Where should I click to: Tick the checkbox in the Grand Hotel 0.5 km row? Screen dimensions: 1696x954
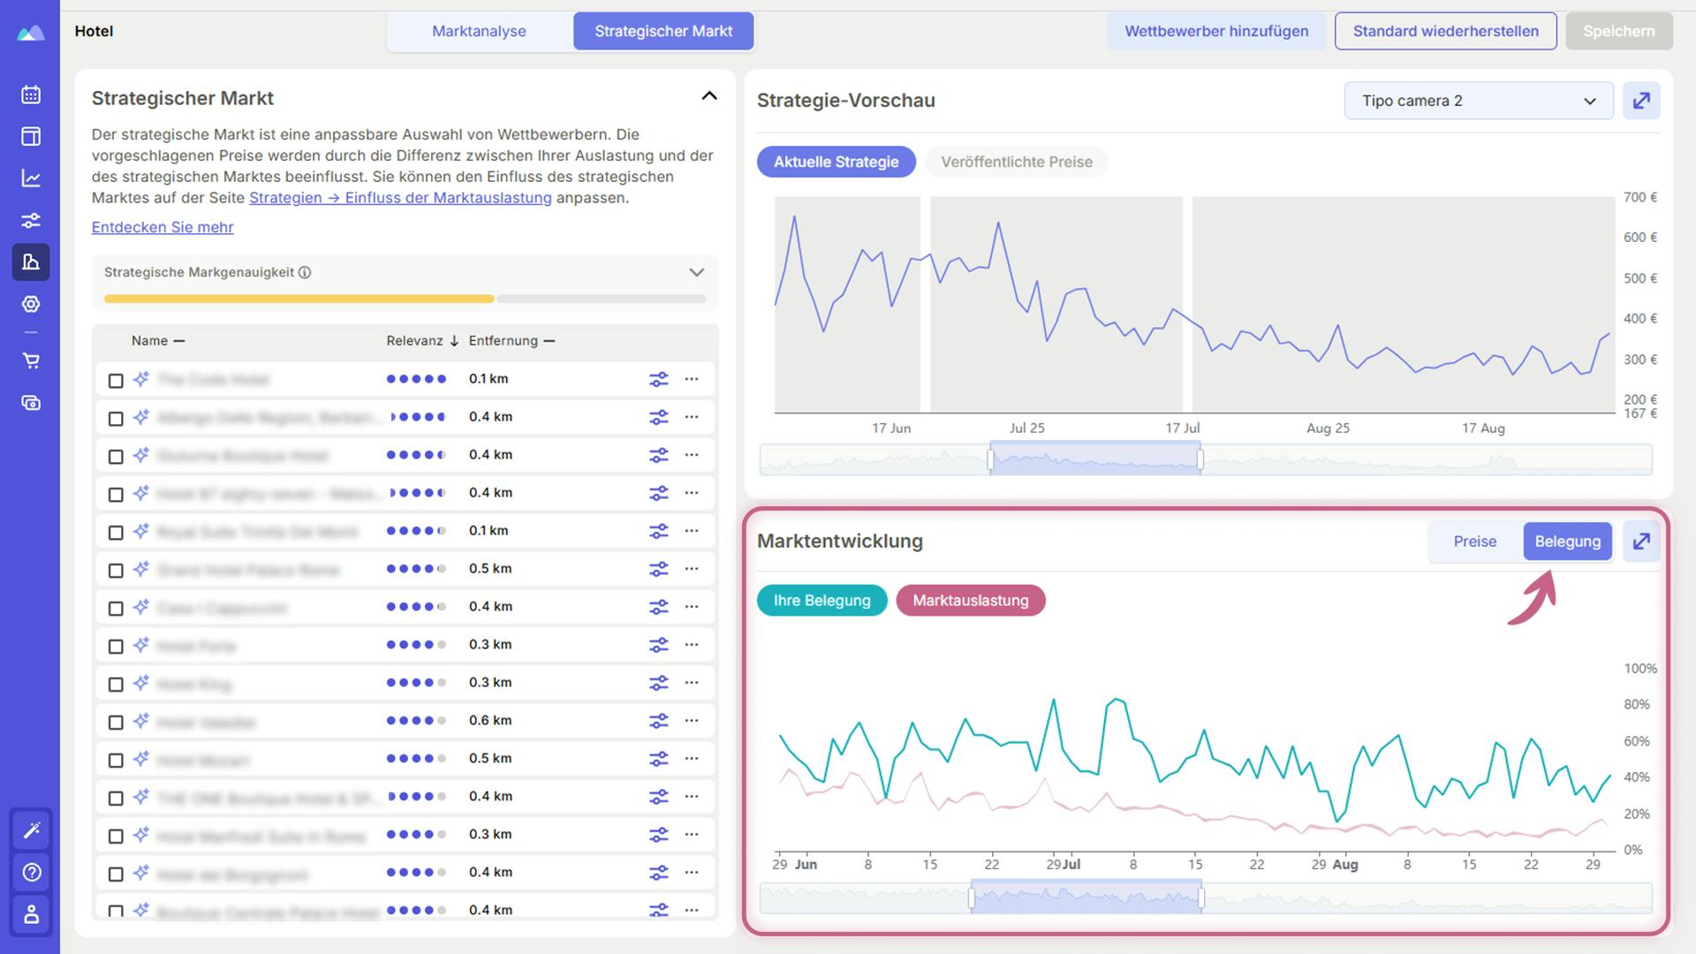tap(116, 571)
